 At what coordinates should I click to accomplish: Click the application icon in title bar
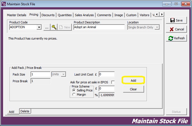(x=4, y=4)
